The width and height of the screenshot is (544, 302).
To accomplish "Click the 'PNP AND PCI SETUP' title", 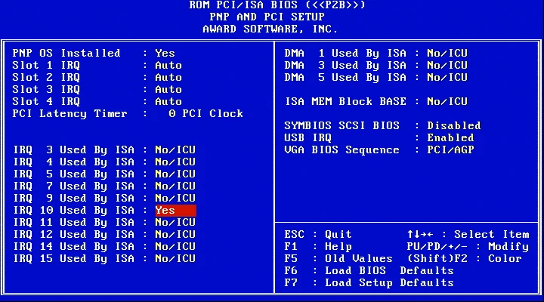I will [x=267, y=17].
